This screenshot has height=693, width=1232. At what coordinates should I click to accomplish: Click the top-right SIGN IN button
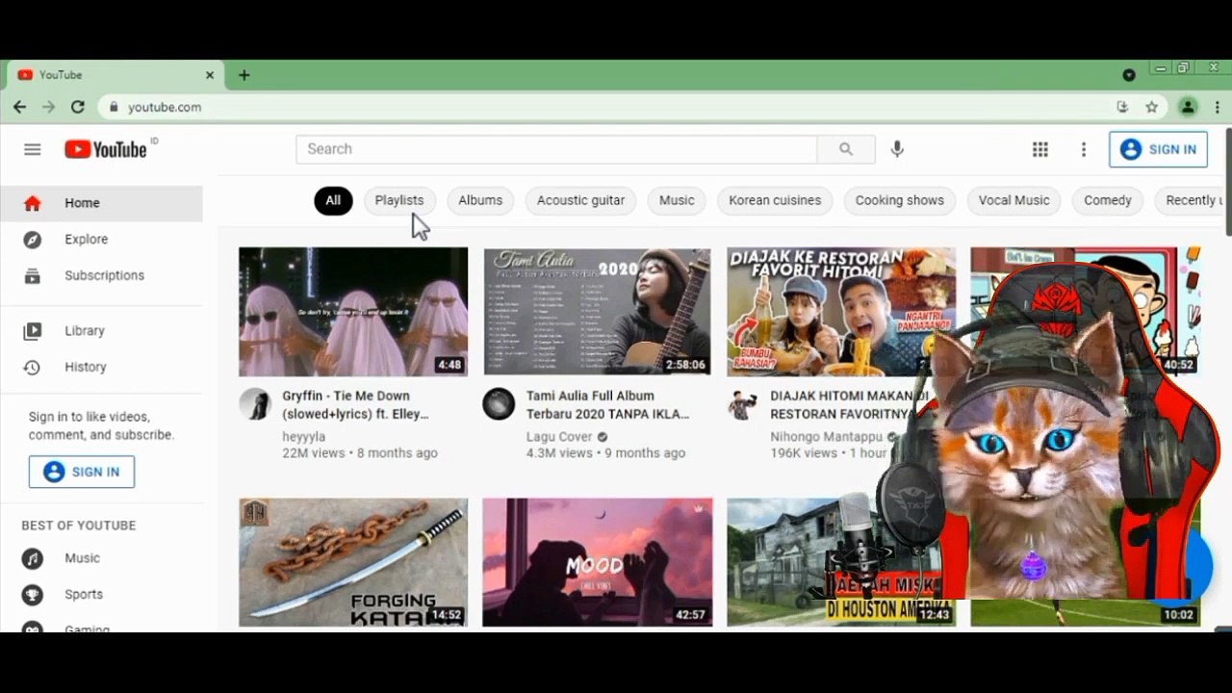click(x=1158, y=149)
